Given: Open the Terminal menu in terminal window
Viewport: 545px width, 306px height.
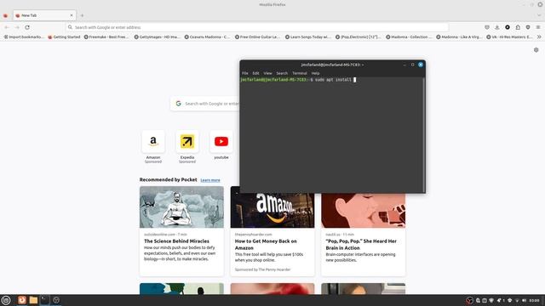Looking at the screenshot, I should (x=299, y=73).
